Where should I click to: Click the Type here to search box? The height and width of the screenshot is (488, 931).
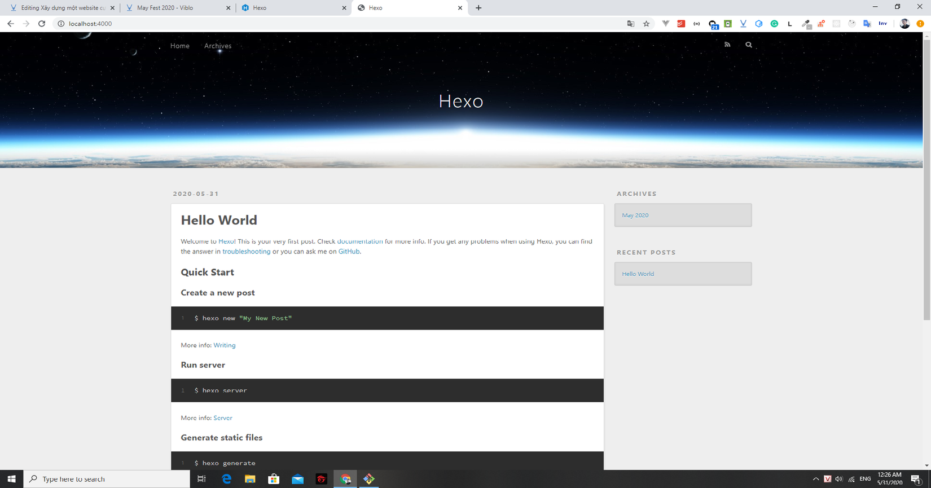pyautogui.click(x=107, y=479)
